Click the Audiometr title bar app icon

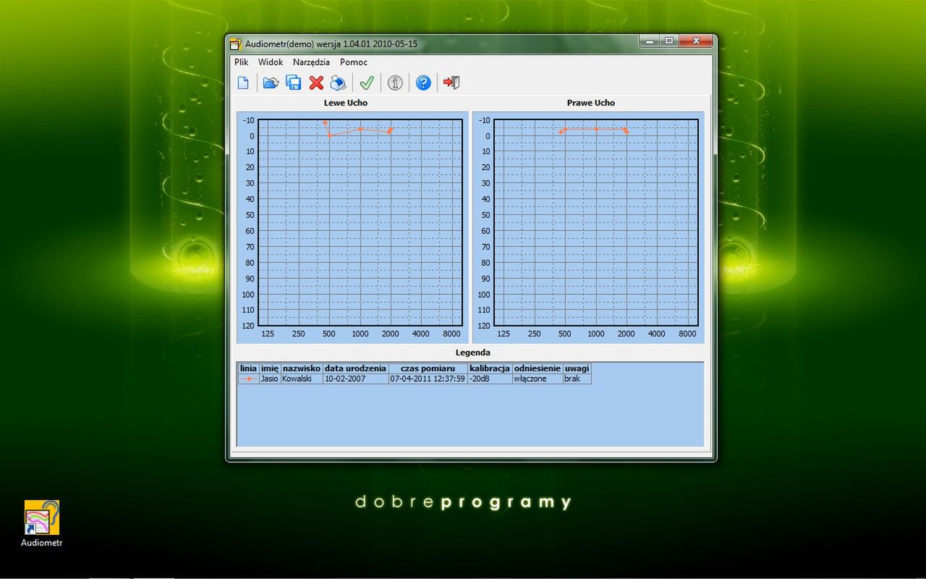(x=235, y=44)
